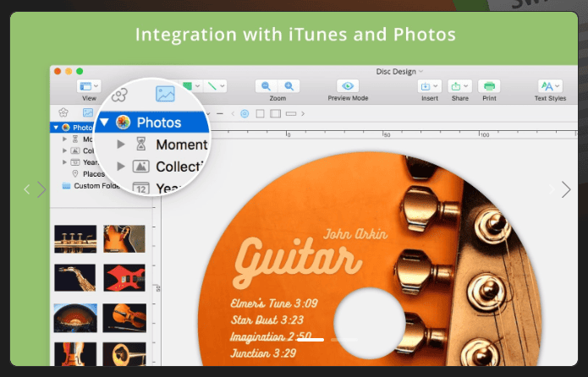Select the 'John Arkin' text on disc
Viewport: 588px width, 377px height.
tap(355, 234)
